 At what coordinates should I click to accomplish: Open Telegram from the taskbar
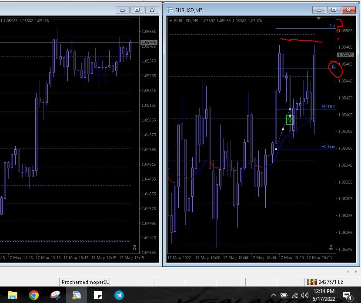[x=119, y=295]
